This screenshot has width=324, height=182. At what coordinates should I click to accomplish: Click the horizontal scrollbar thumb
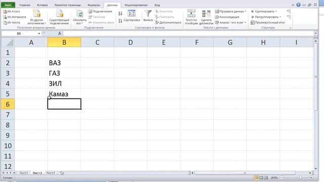tap(245, 173)
